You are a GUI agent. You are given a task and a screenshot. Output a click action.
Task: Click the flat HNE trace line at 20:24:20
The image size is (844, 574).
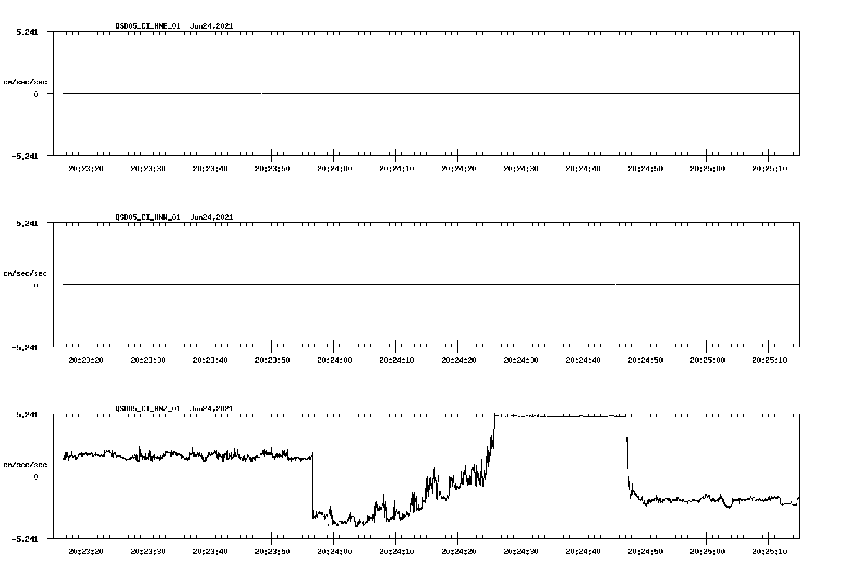click(458, 93)
